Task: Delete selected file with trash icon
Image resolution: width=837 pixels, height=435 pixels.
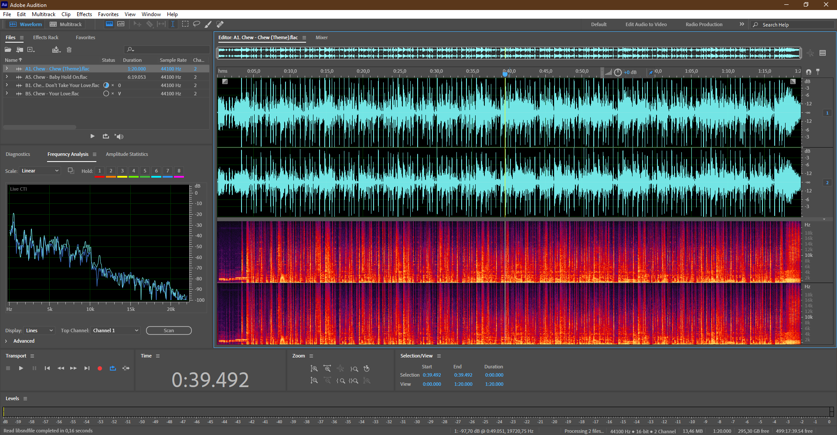Action: click(69, 50)
